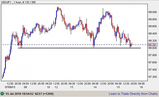The width and height of the screenshot is (159, 97).
Task: Click the green connection status indicator
Action: tap(2, 94)
